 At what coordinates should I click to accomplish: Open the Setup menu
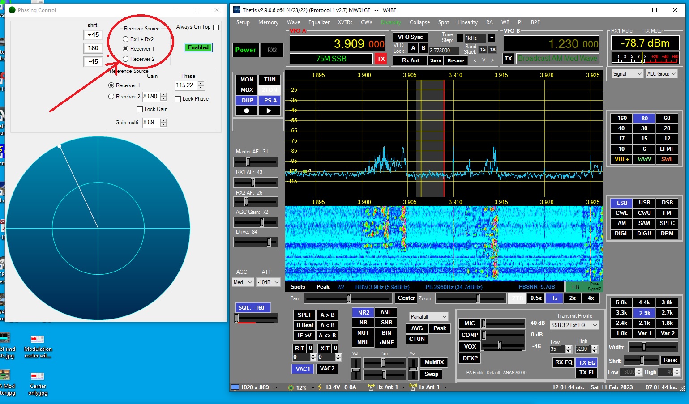tap(243, 22)
